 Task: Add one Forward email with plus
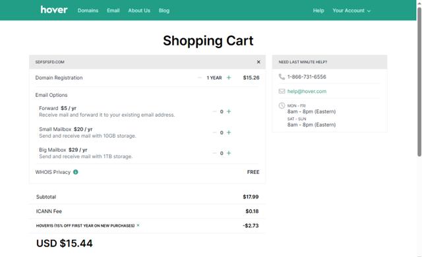tap(229, 111)
